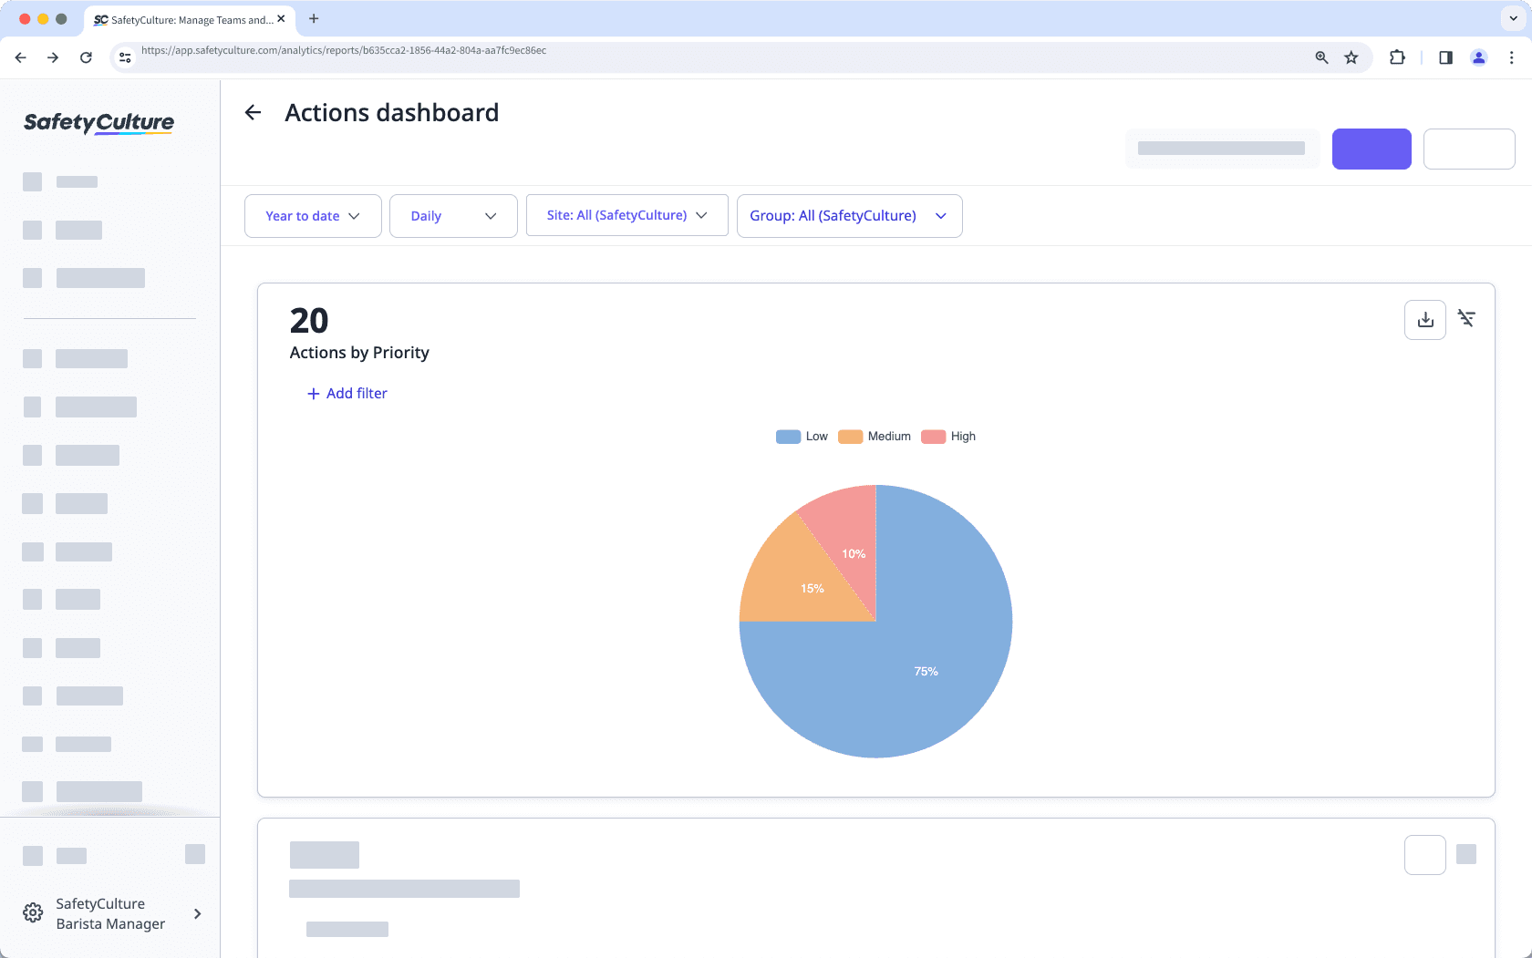Click the SafetyCulture logo in the sidebar
The width and height of the screenshot is (1532, 958).
(98, 123)
